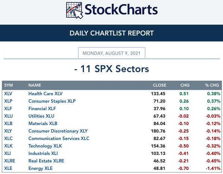The height and width of the screenshot is (174, 223).
Task: Open the XLV symbol link
Action: pyautogui.click(x=8, y=94)
